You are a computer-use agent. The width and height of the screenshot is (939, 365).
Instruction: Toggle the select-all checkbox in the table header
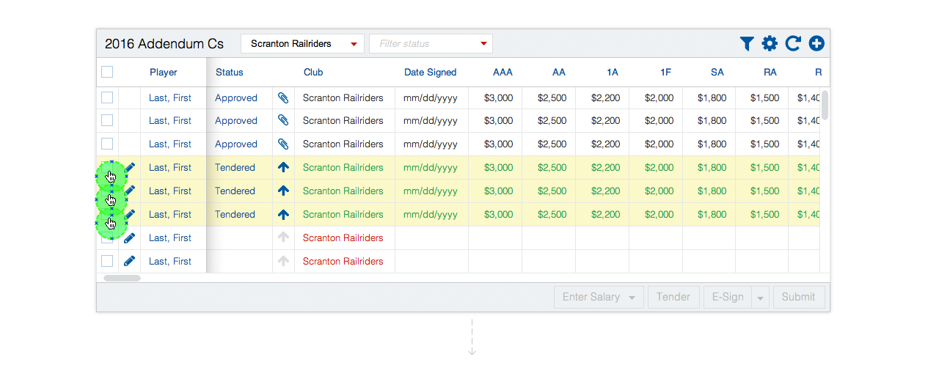click(107, 72)
